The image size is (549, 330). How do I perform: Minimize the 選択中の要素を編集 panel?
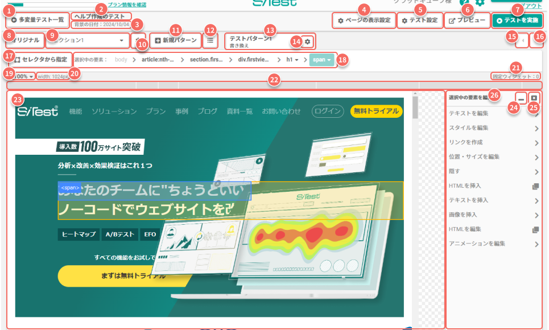pyautogui.click(x=521, y=98)
